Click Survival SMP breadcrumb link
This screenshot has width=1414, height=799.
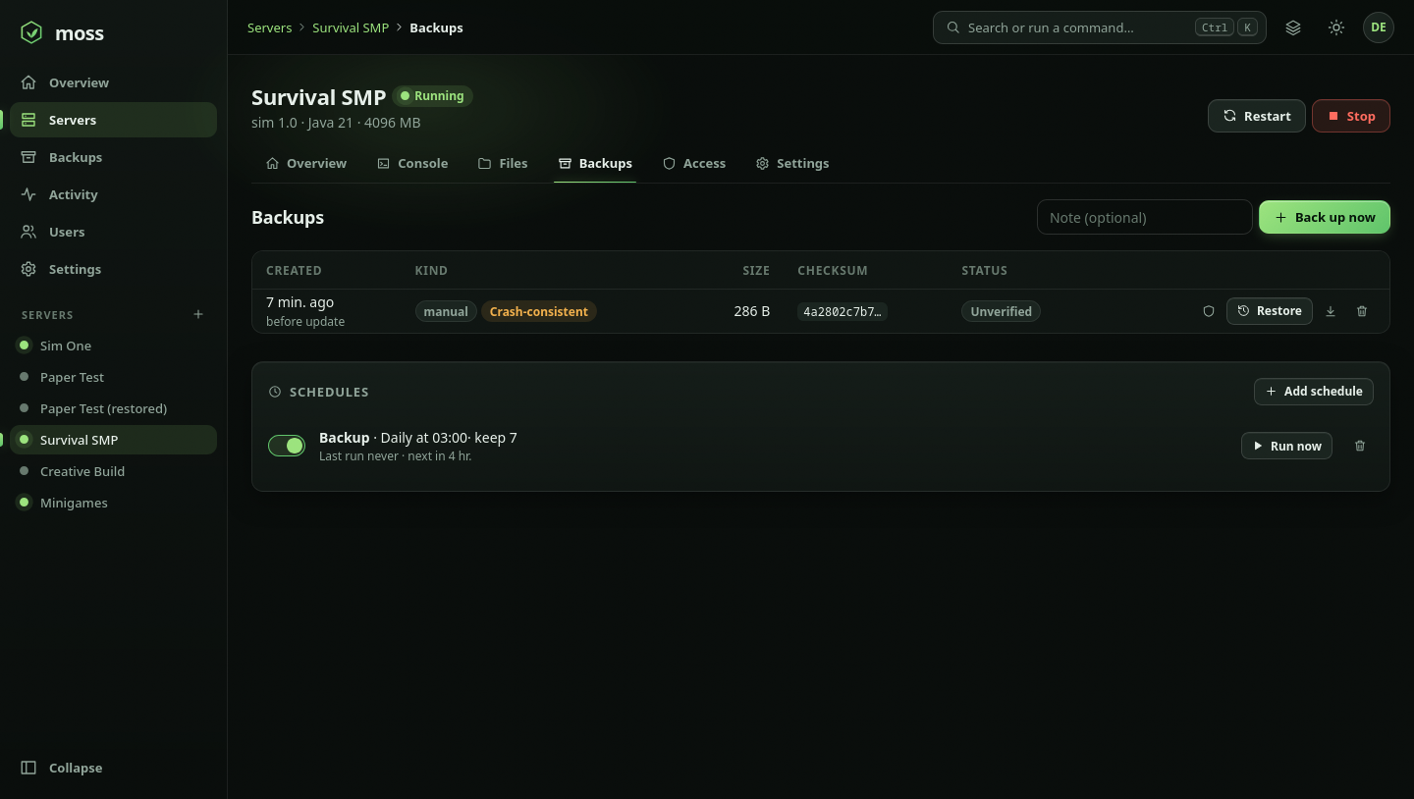tap(351, 27)
